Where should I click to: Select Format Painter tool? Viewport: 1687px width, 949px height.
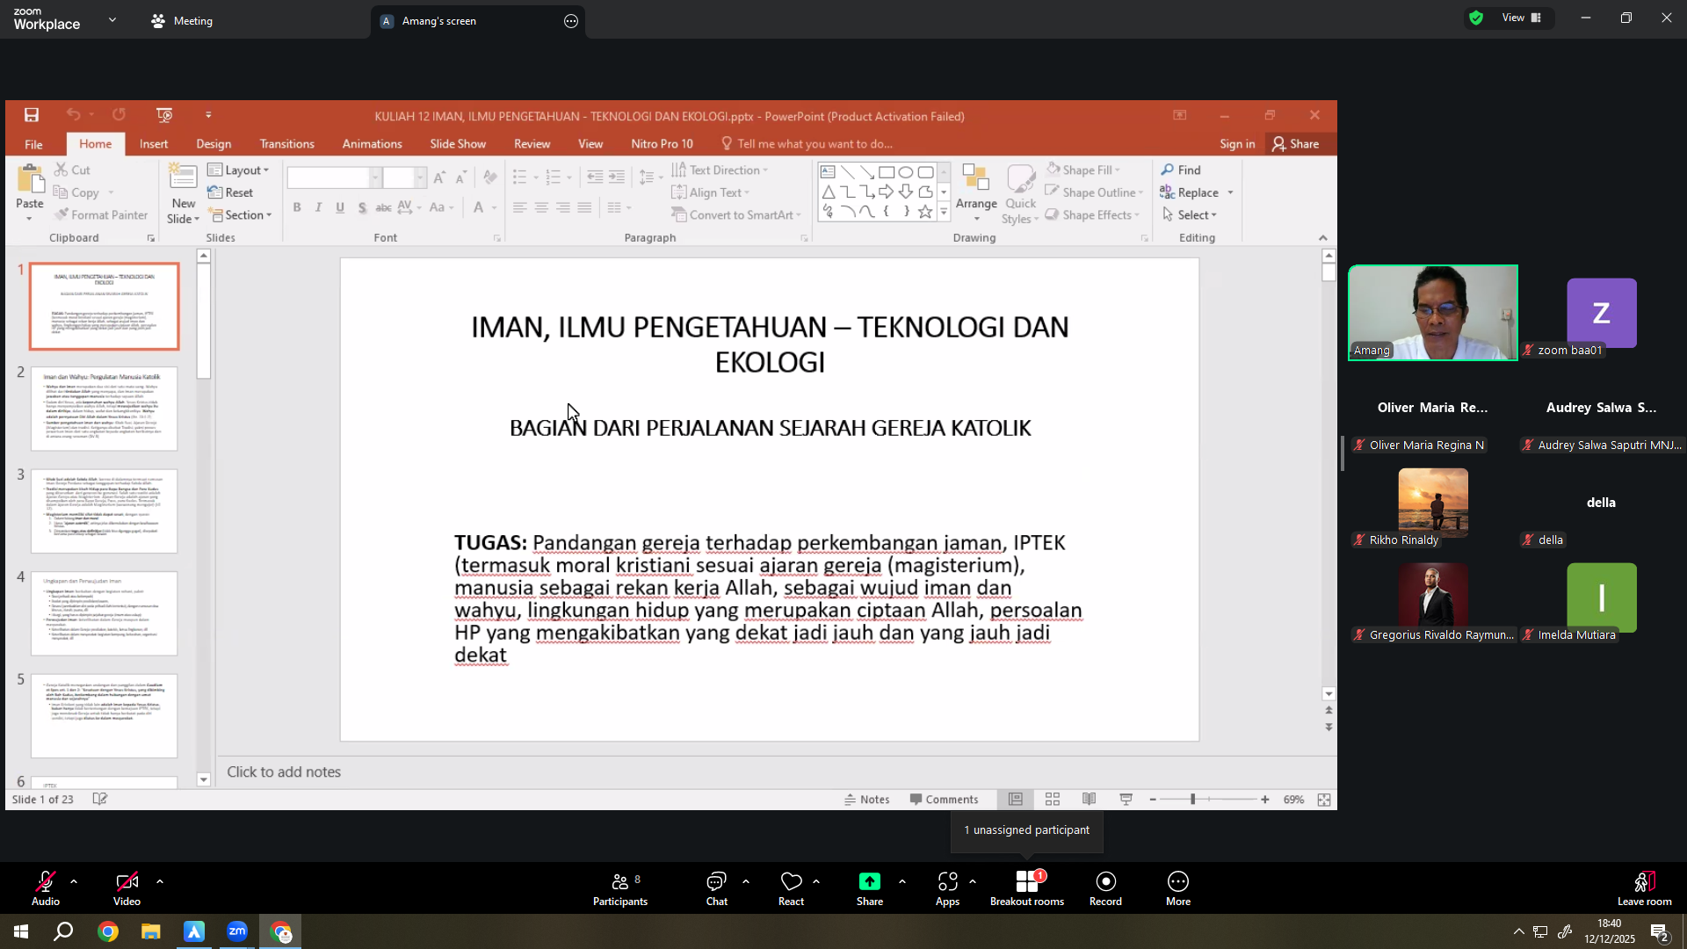coord(101,215)
